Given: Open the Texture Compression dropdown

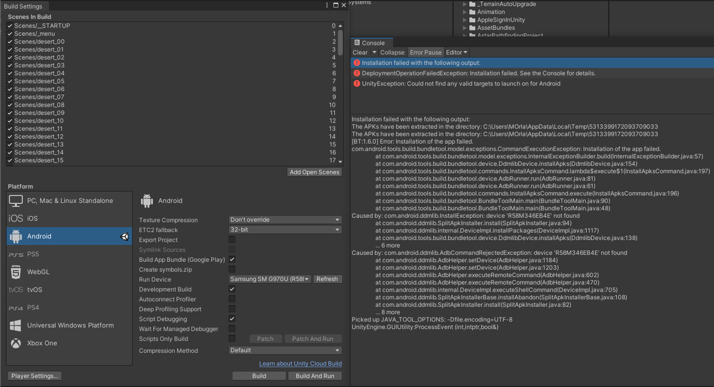Looking at the screenshot, I should pyautogui.click(x=284, y=220).
